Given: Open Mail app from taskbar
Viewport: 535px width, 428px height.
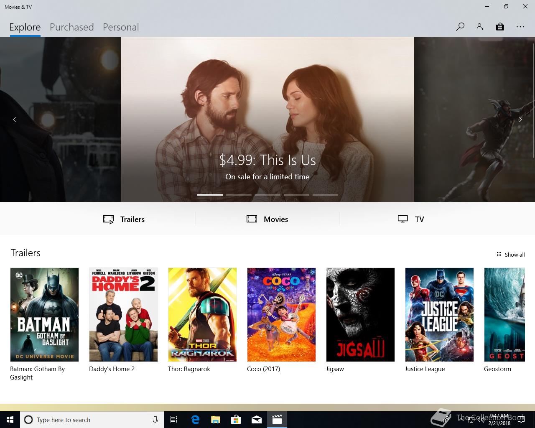Looking at the screenshot, I should [x=256, y=420].
